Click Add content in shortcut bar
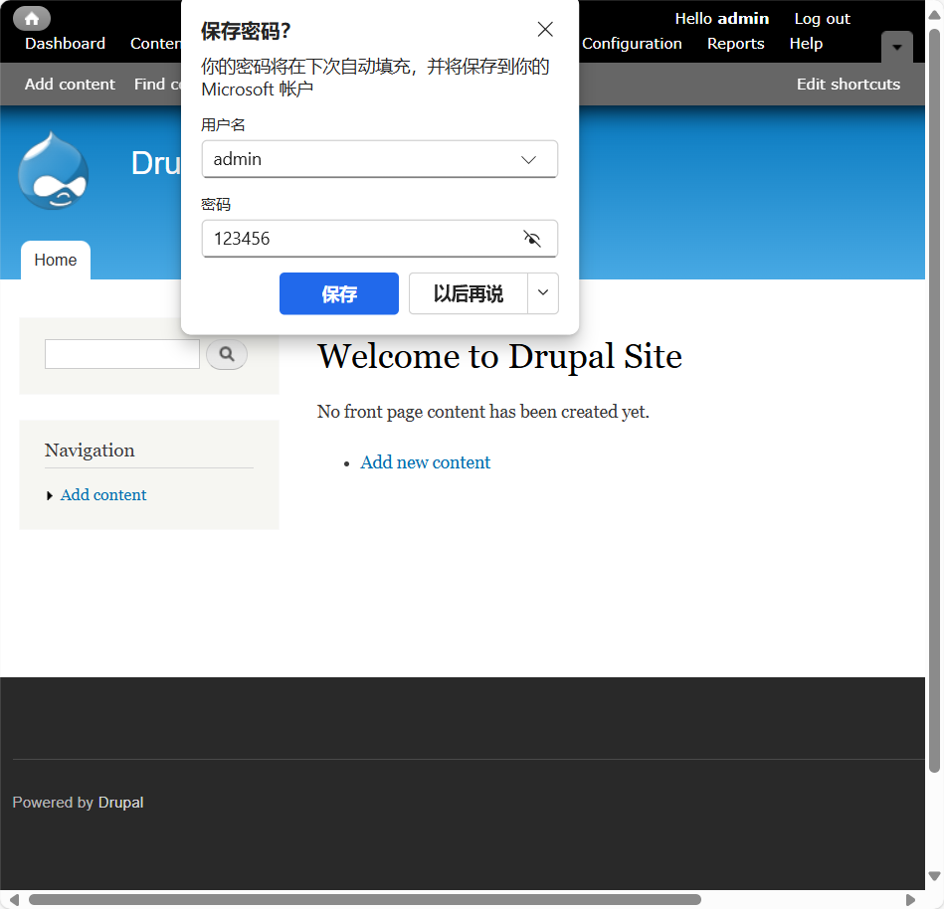Image resolution: width=944 pixels, height=909 pixels. (x=70, y=84)
